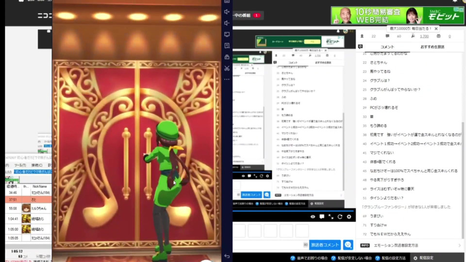Select the 1:05:05 コメさん(184) row
Viewport: 466px width, 262px height.
point(29,238)
